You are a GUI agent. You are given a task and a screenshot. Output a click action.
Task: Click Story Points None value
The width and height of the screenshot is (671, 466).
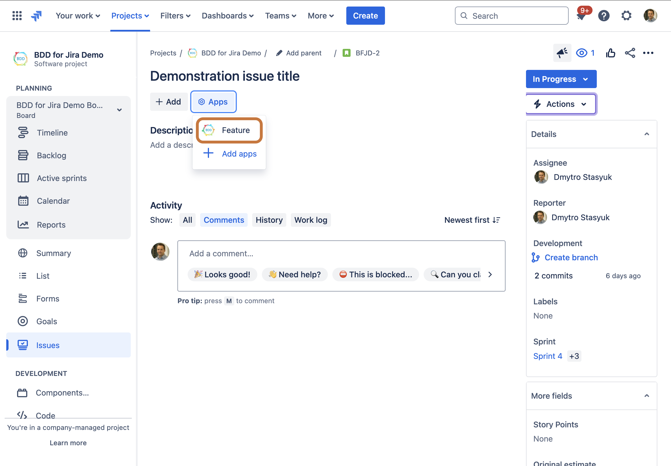pyautogui.click(x=543, y=438)
